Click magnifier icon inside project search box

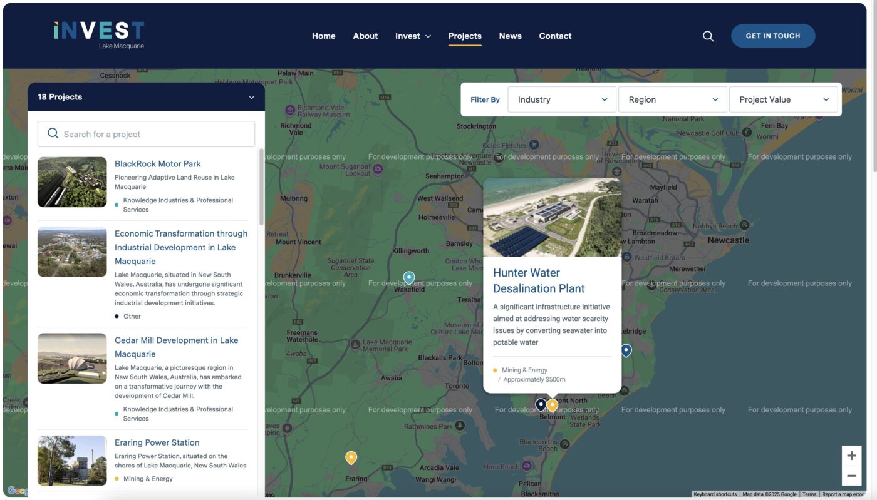[x=53, y=134]
